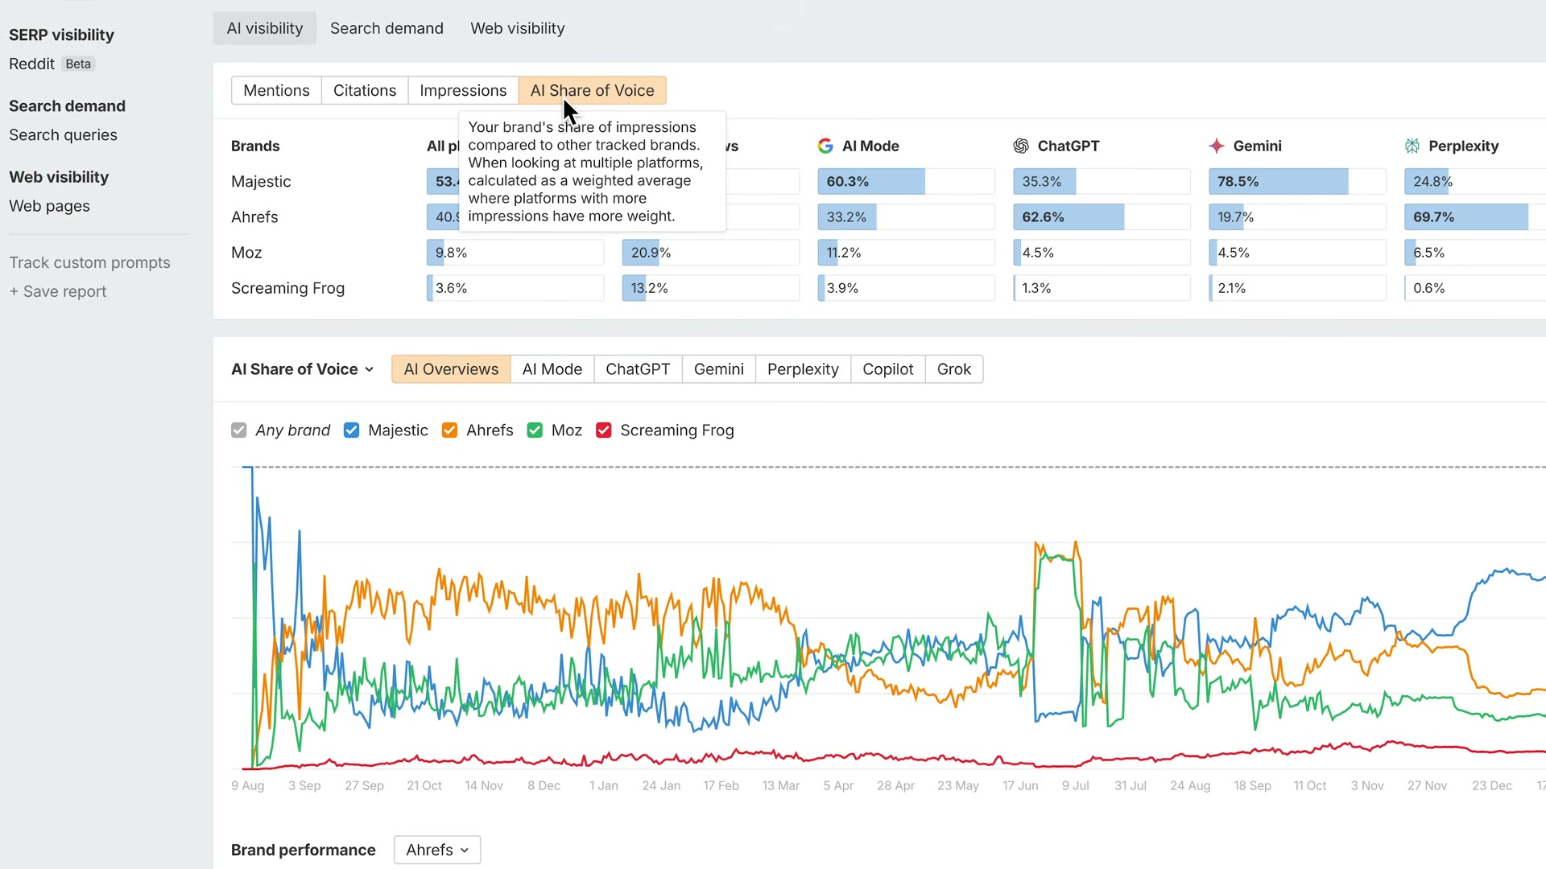Click the Perplexity logo icon
The height and width of the screenshot is (869, 1546).
(x=1412, y=146)
